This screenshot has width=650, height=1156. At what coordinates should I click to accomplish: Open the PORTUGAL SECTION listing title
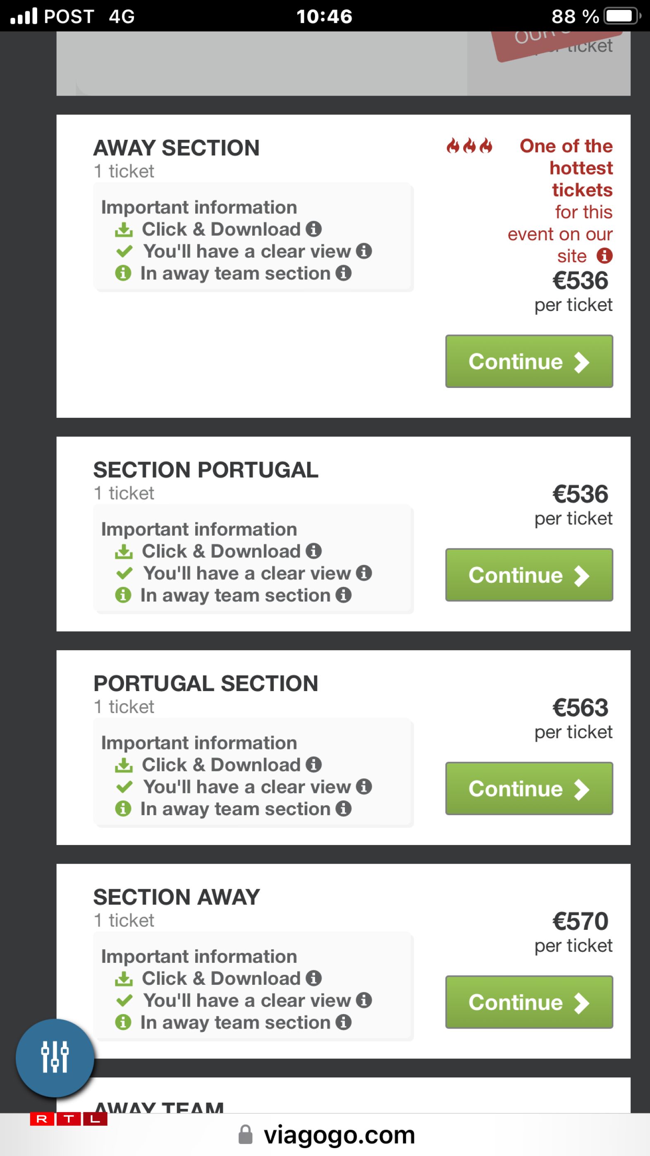206,683
